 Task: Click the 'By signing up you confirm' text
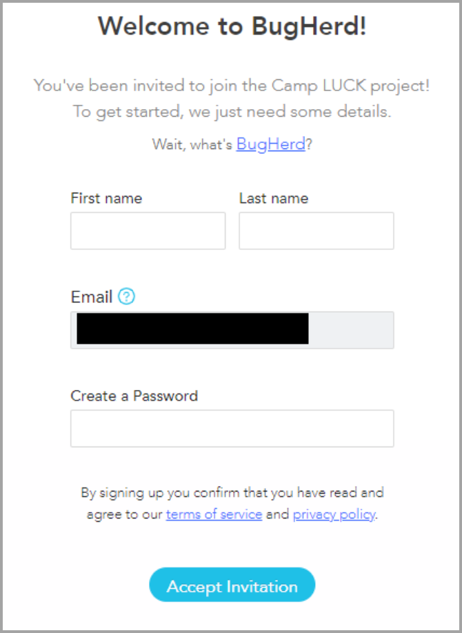[x=232, y=493]
